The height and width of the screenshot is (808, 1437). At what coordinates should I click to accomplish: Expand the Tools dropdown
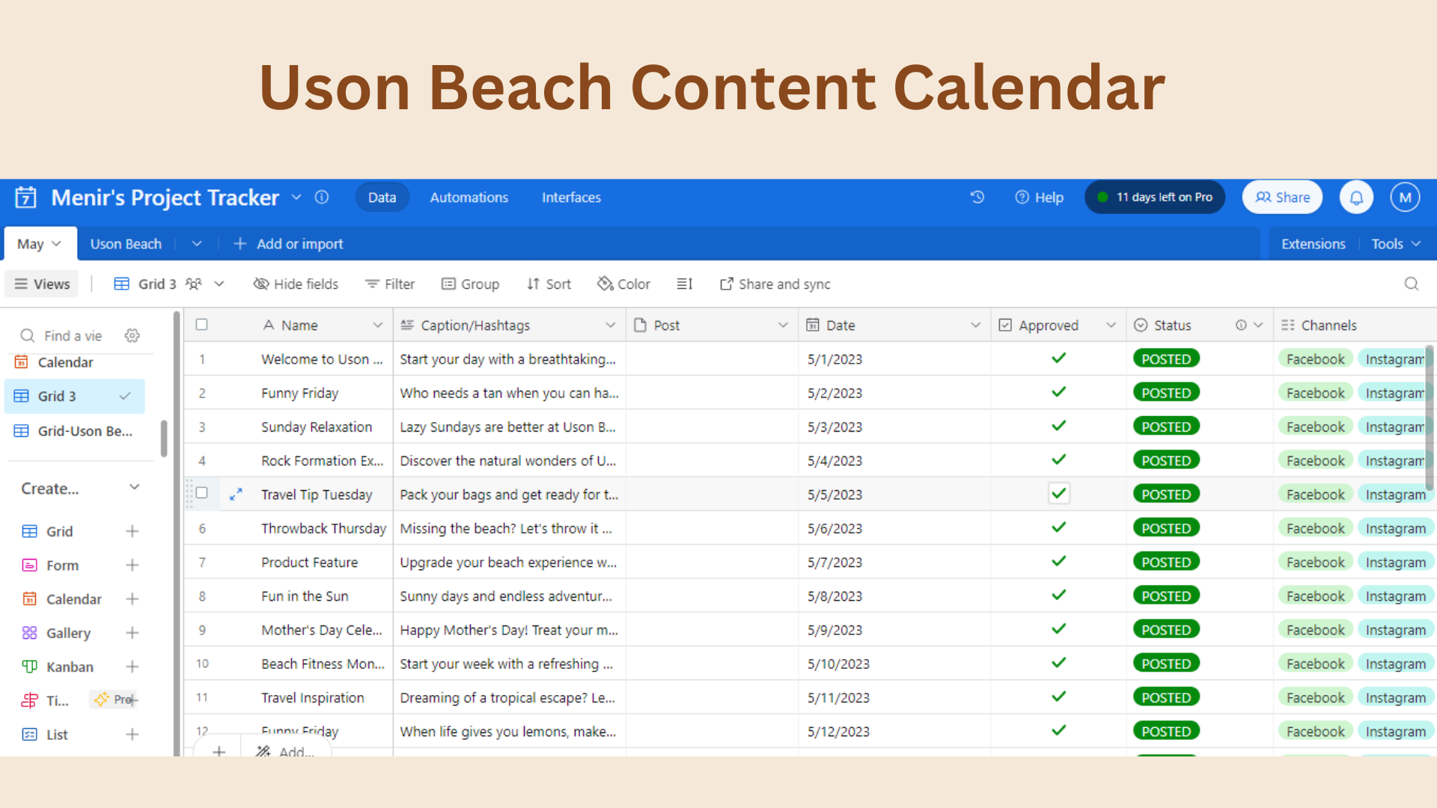(x=1395, y=244)
